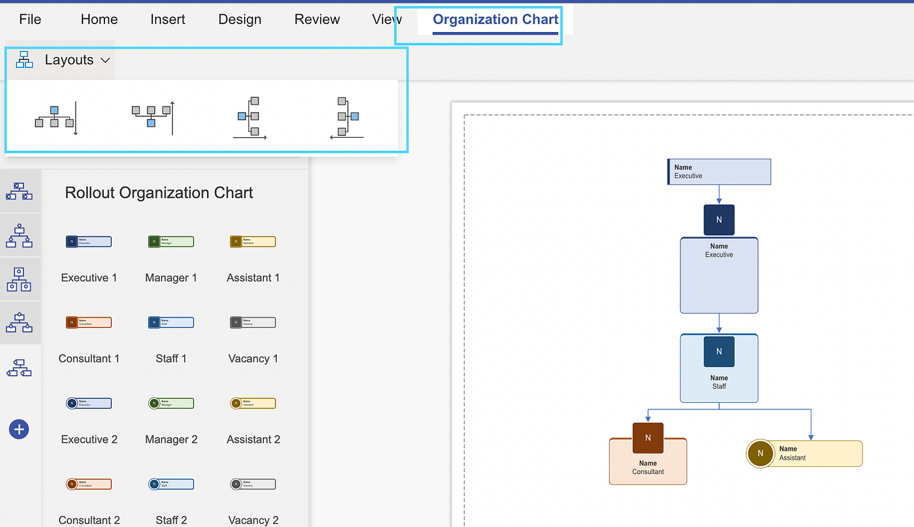The height and width of the screenshot is (527, 914).
Task: Open the Insert menu
Action: pyautogui.click(x=168, y=20)
